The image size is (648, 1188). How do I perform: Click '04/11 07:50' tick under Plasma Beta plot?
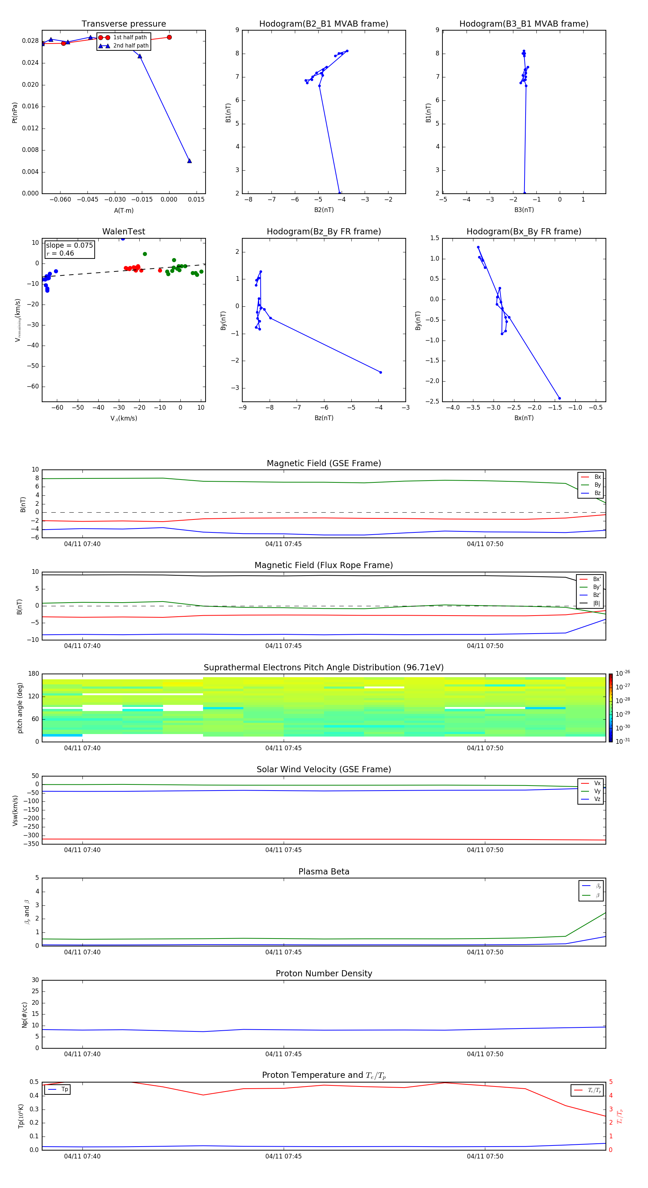point(485,952)
